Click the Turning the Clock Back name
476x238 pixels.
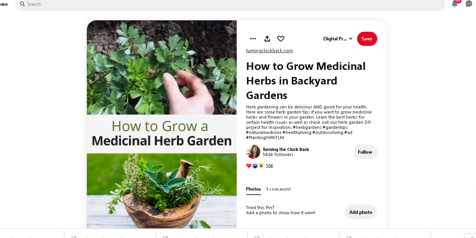point(286,150)
